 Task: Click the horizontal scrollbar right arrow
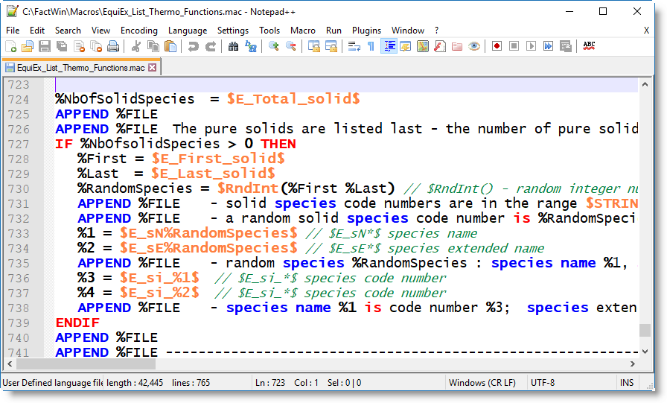[633, 364]
